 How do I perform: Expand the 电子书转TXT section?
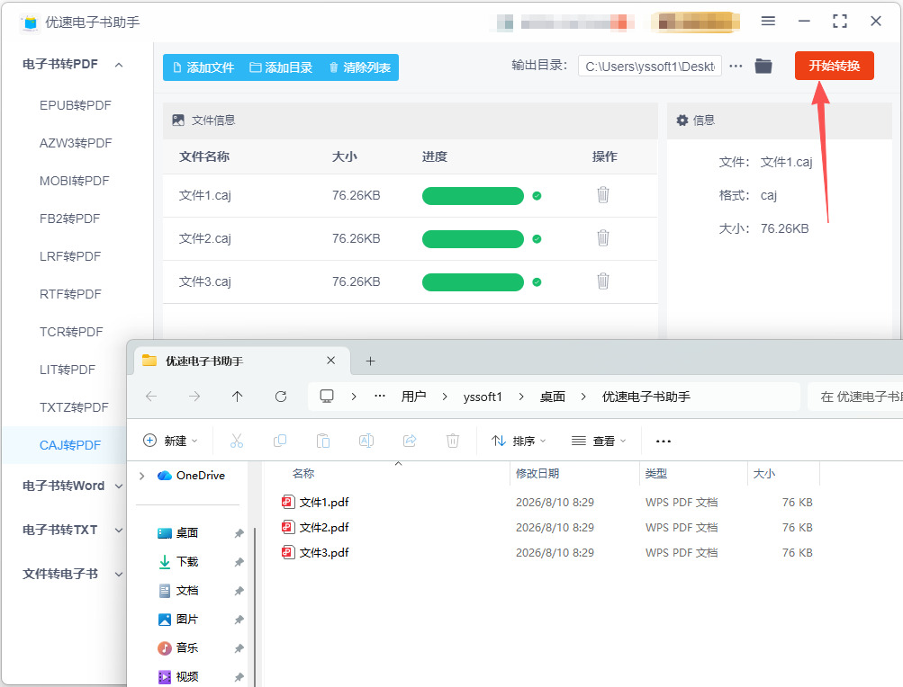119,530
